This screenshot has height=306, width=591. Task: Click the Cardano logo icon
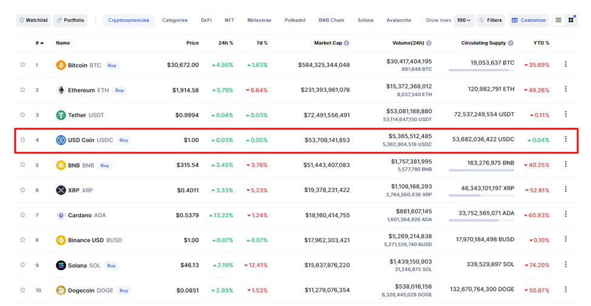pos(61,215)
